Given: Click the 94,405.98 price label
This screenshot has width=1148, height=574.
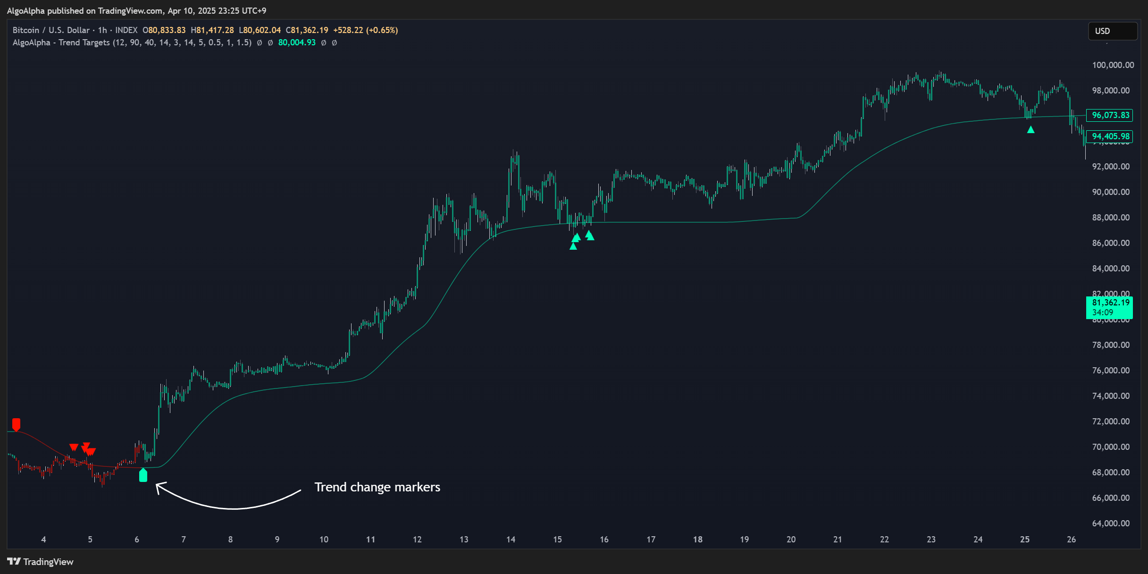Looking at the screenshot, I should click(1110, 136).
